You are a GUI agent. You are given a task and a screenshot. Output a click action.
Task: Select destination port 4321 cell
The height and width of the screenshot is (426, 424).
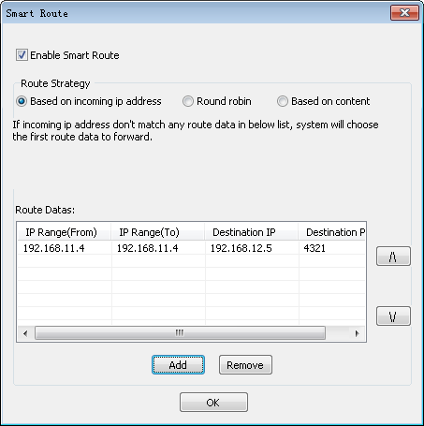tap(331, 248)
